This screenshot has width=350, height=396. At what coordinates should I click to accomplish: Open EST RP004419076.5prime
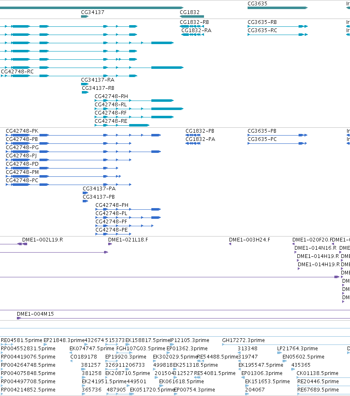click(28, 357)
